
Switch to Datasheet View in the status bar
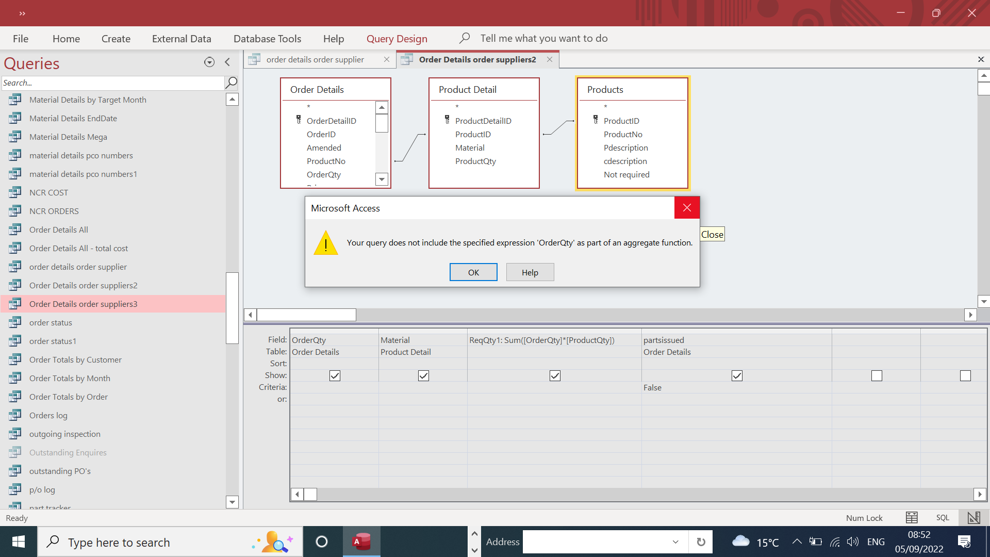(912, 518)
